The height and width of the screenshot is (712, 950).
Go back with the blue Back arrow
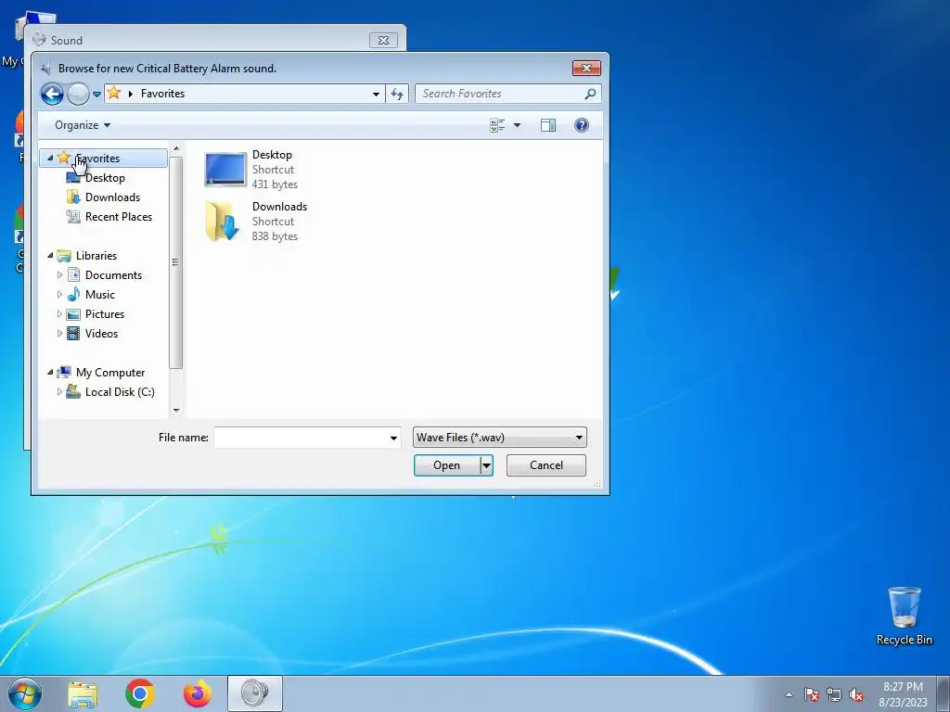click(52, 94)
